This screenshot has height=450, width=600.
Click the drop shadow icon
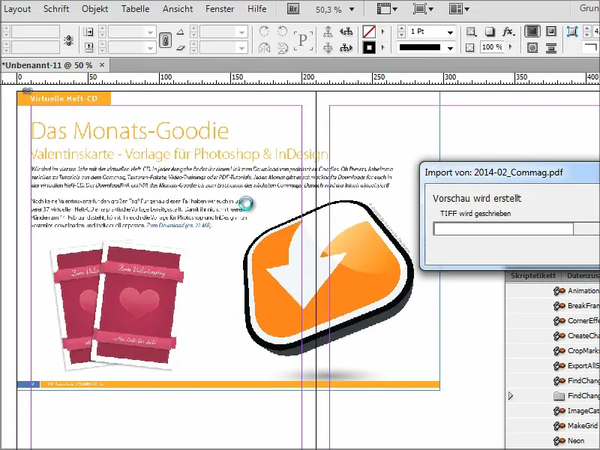click(x=490, y=31)
